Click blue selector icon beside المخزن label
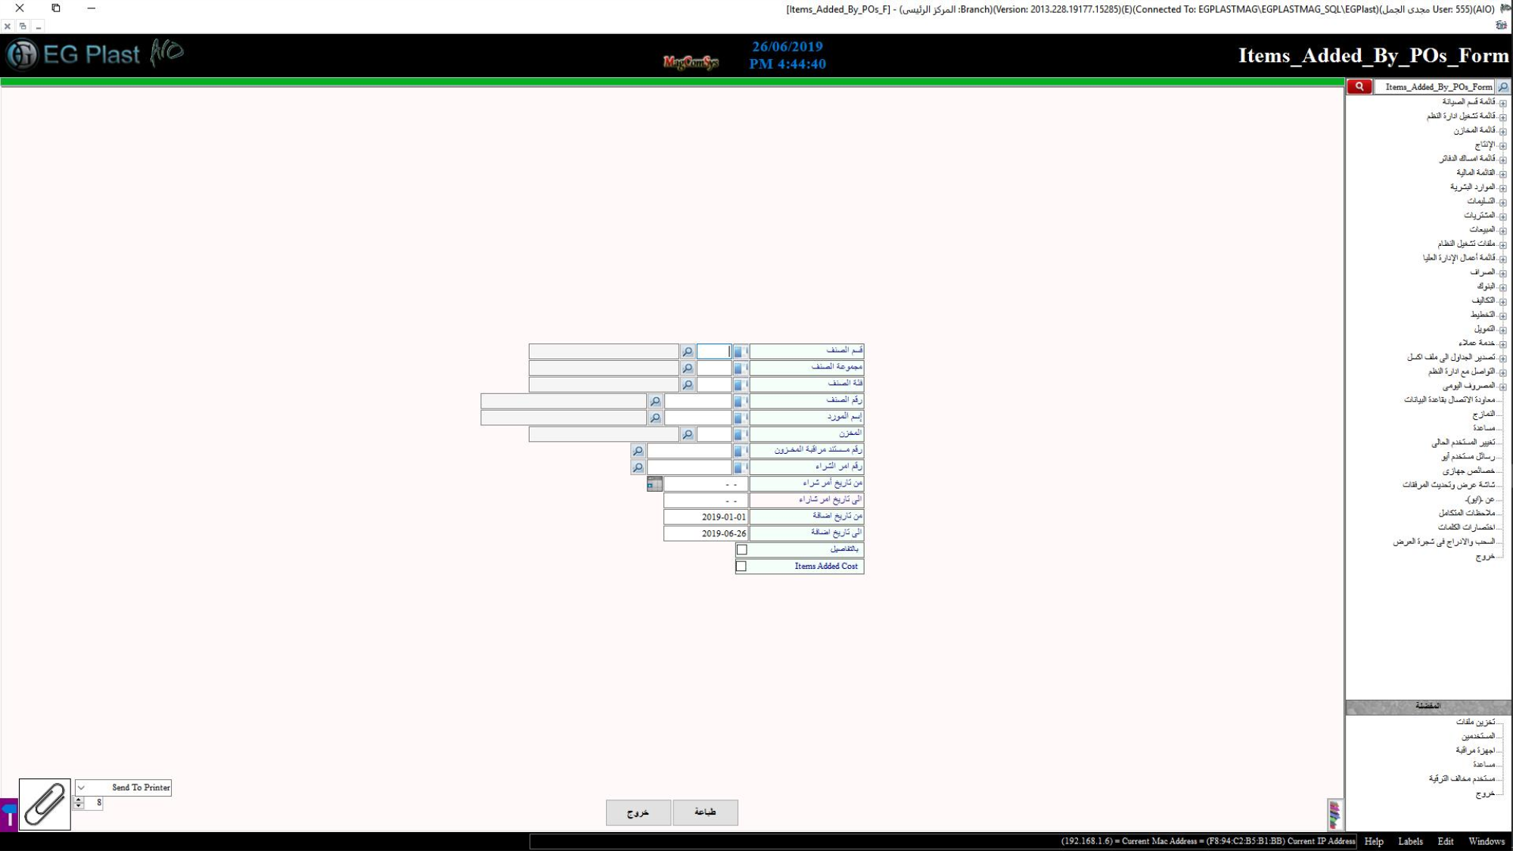 tap(740, 434)
